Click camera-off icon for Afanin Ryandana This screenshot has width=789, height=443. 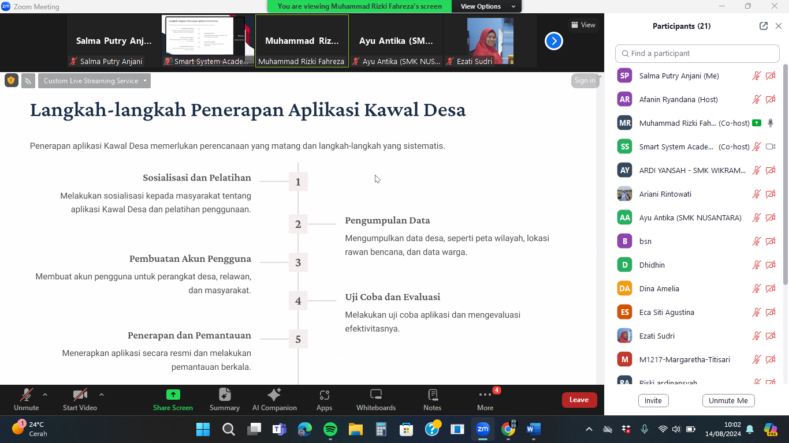click(x=771, y=99)
